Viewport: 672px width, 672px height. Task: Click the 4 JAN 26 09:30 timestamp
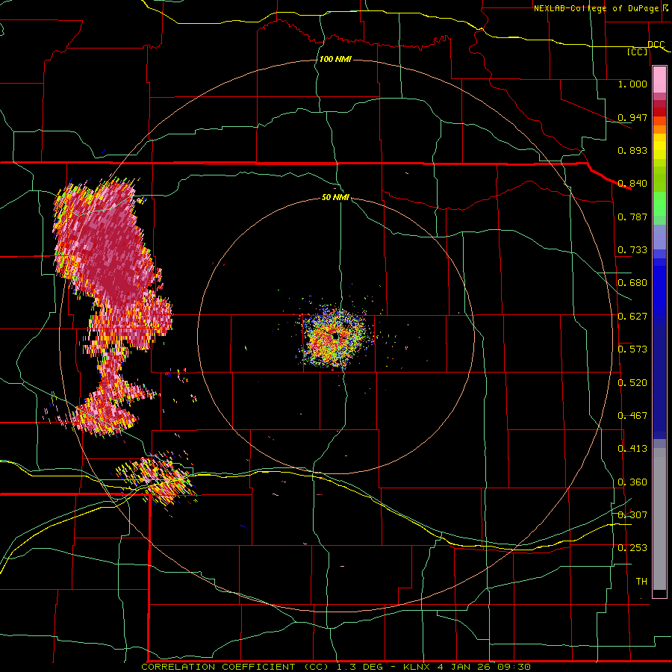click(484, 667)
